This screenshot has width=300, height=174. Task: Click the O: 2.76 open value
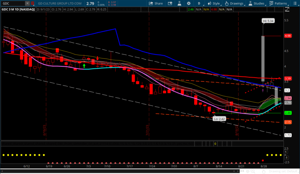tap(57, 9)
